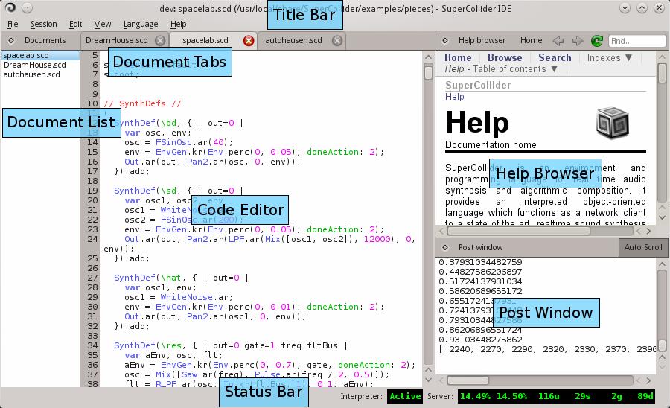Open the Home link in help page
Image resolution: width=670 pixels, height=408 pixels.
pos(458,57)
